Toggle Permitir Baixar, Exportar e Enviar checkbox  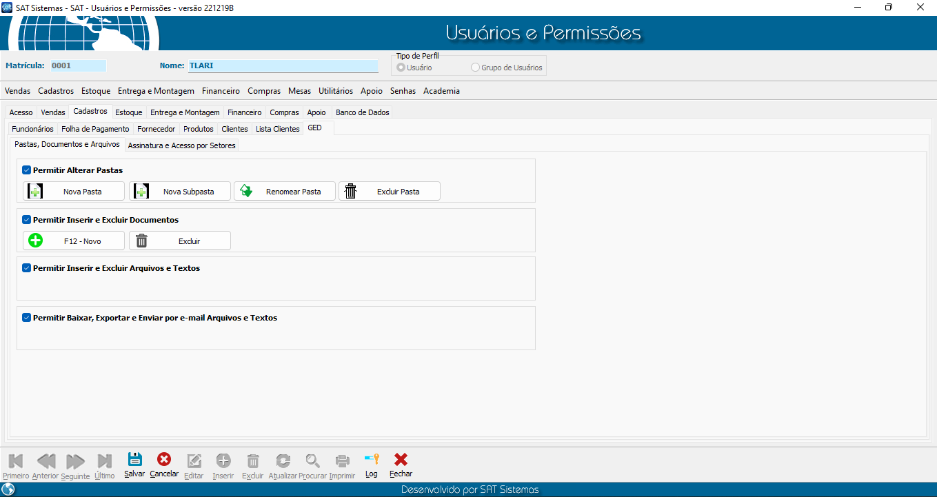click(27, 318)
